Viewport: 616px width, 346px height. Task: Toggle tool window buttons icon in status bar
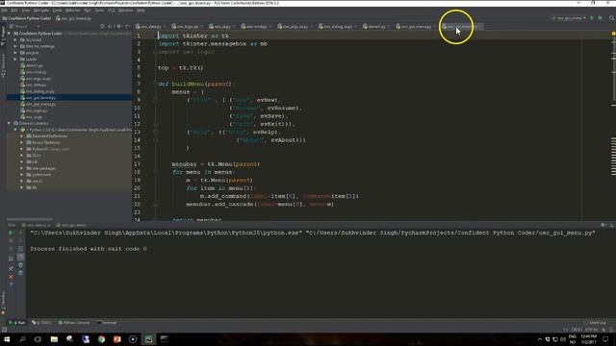pyautogui.click(x=4, y=330)
